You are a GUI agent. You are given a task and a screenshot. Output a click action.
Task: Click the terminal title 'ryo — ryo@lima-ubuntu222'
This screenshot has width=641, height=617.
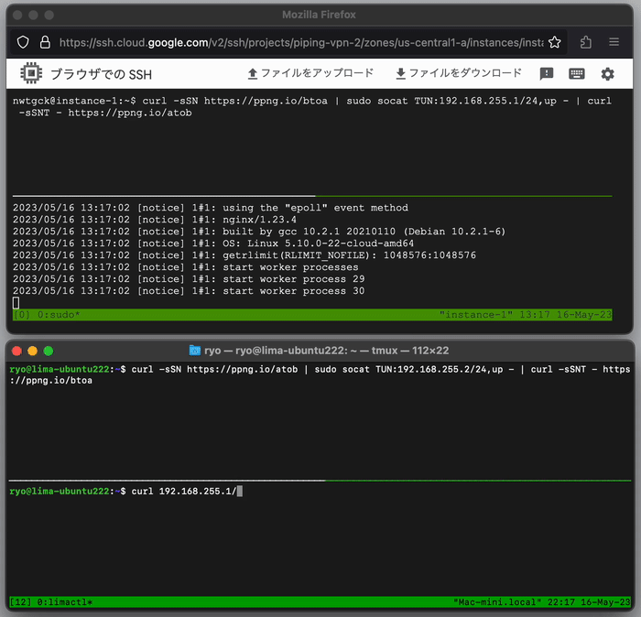(327, 351)
